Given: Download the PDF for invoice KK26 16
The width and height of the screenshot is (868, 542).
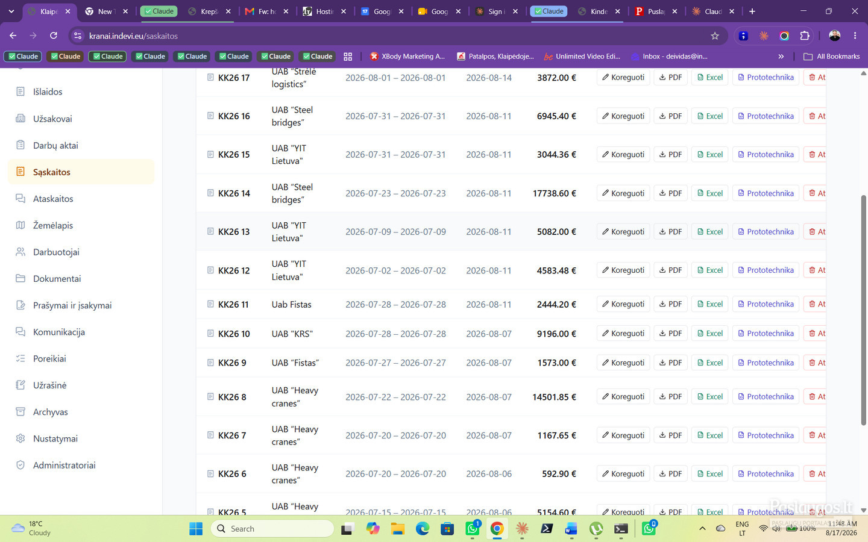Looking at the screenshot, I should [x=670, y=116].
